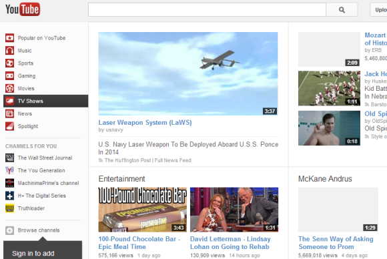The image size is (387, 259).
Task: Open the Laser Weapon System (LaWS) title link
Action: pos(145,122)
